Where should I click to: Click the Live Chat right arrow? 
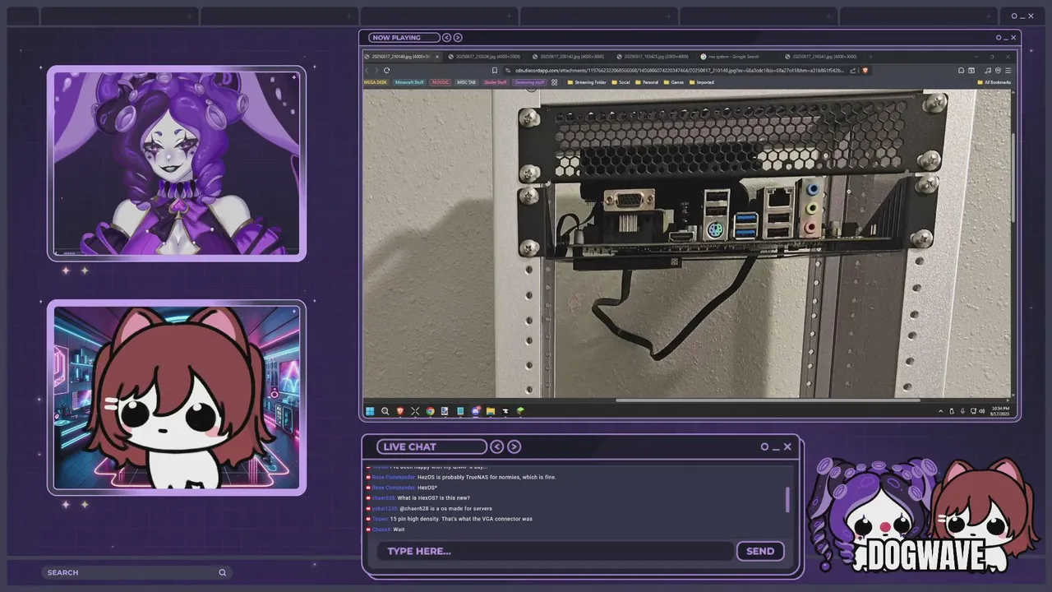(x=514, y=446)
